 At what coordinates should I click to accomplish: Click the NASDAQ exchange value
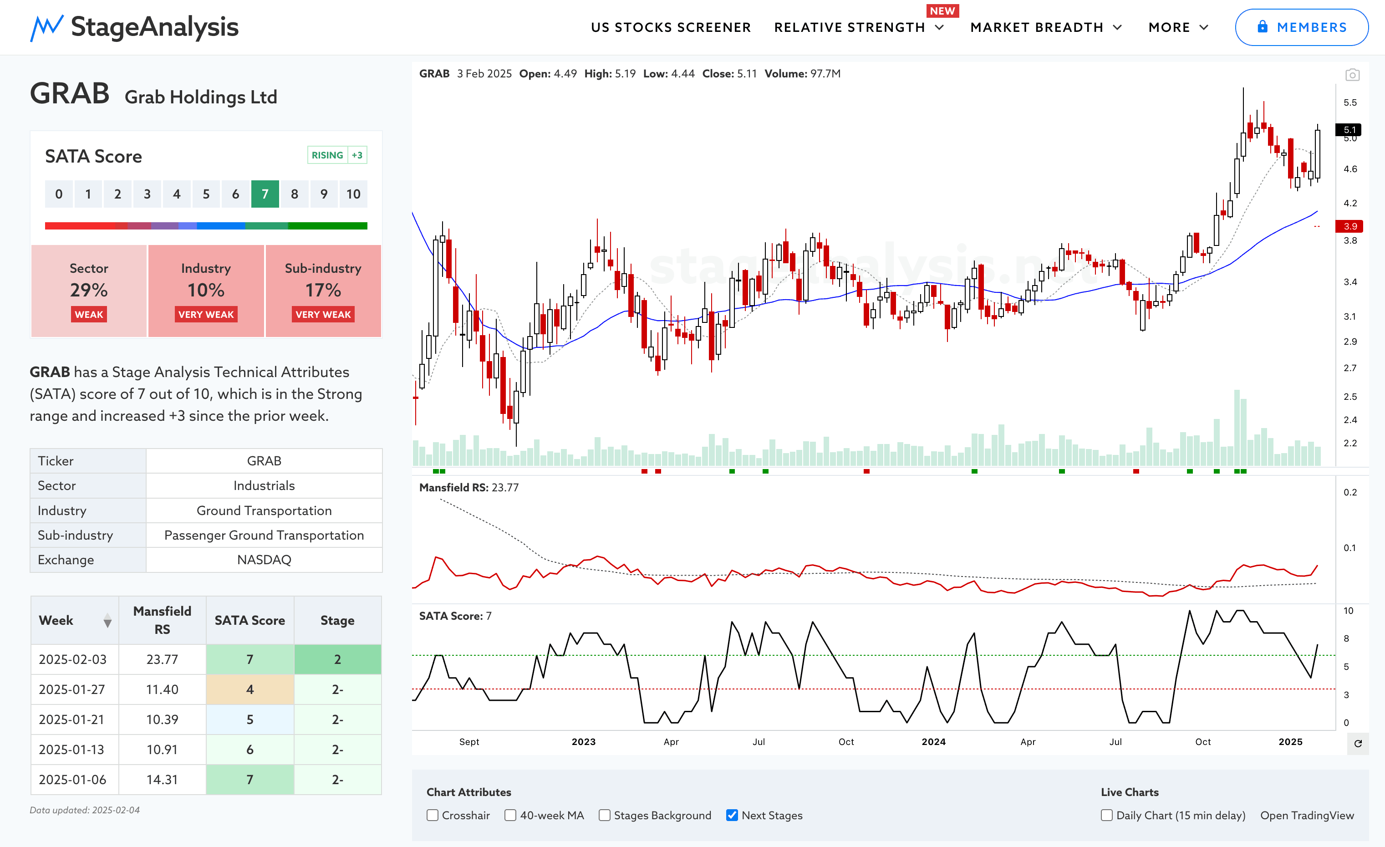[x=264, y=560]
